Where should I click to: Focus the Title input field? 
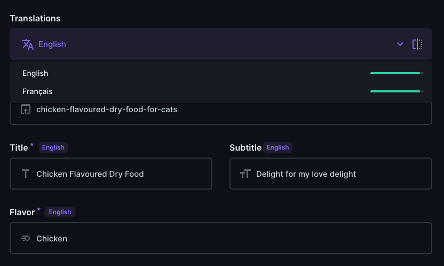coord(111,174)
